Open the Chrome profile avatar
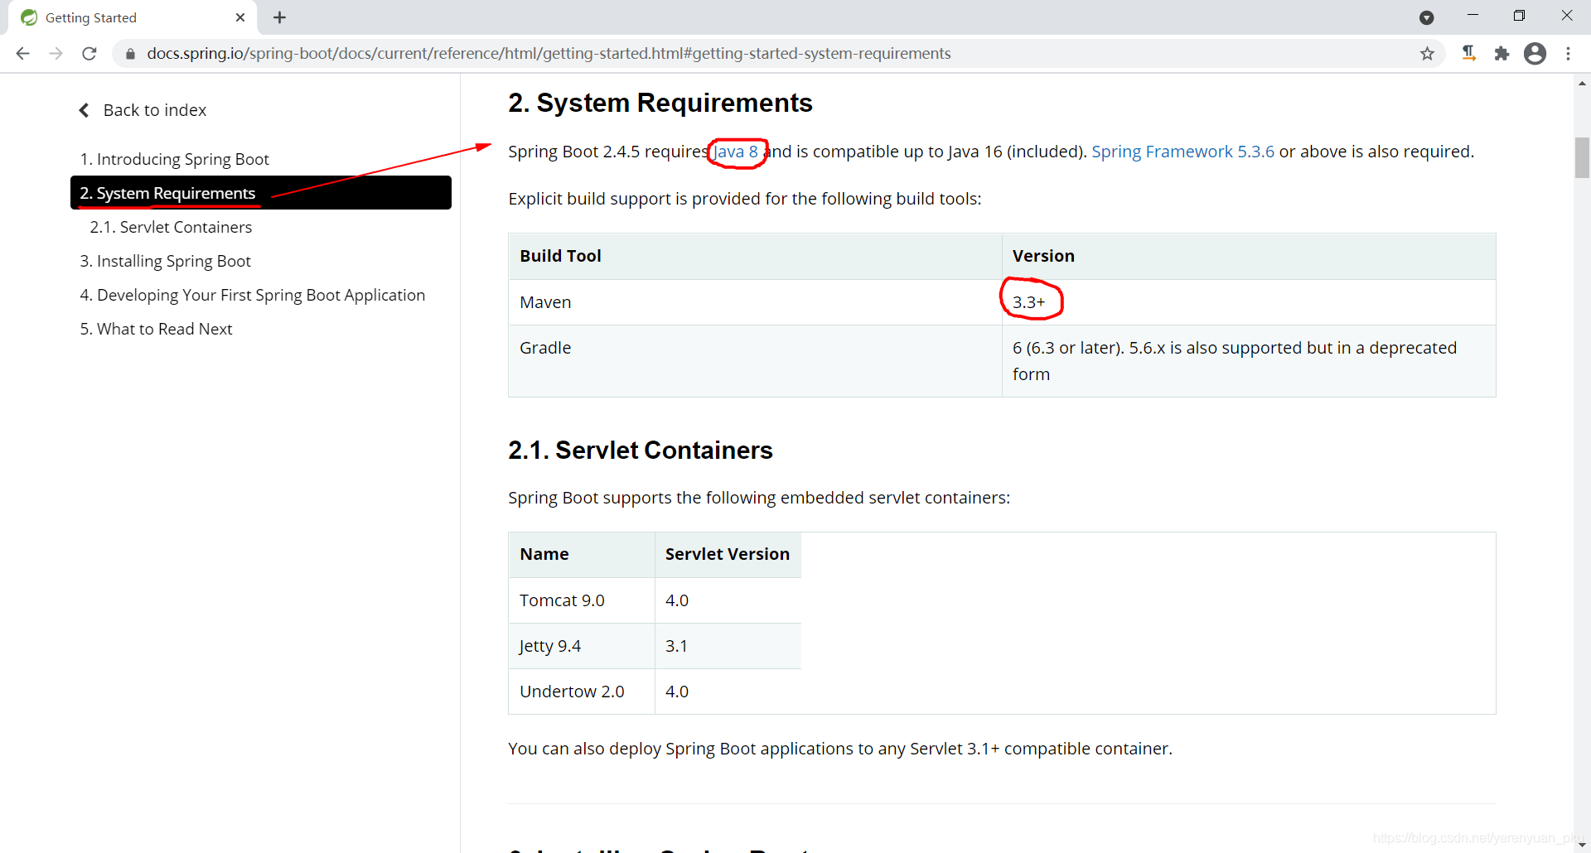 tap(1535, 54)
